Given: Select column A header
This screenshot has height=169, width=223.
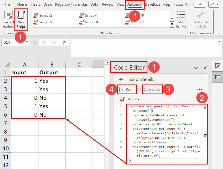Looking at the screenshot, I should coord(25,65).
